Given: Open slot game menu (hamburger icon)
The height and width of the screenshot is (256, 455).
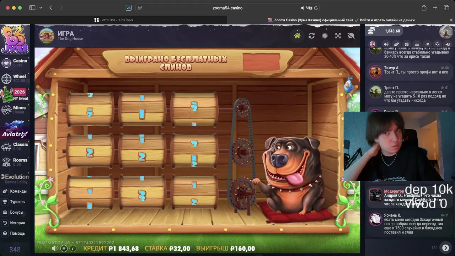Looking at the screenshot, I should coord(64,249).
